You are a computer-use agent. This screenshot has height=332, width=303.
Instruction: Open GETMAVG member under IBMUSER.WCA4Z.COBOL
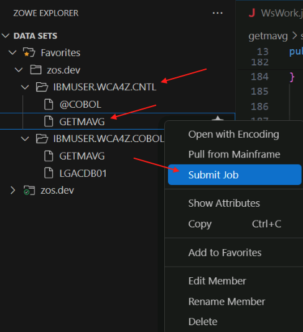pos(82,156)
